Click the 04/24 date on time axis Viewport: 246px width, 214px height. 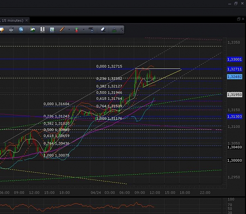tap(96, 192)
